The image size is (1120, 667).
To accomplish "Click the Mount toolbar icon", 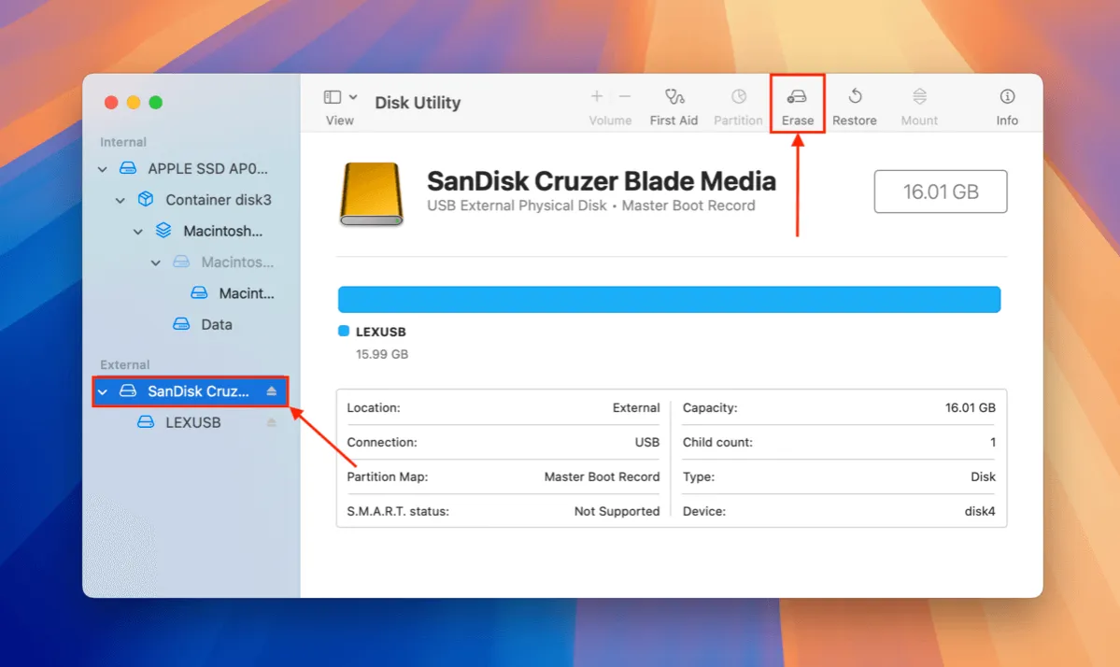I will coord(919,97).
